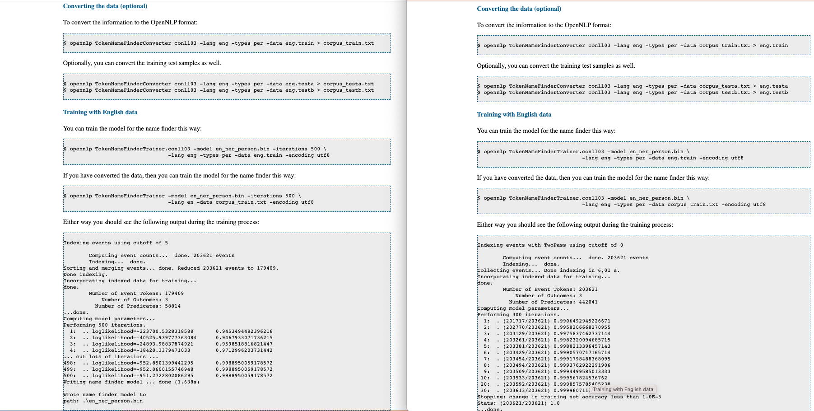814x411 pixels.
Task: Click right page line "Stopping: change in training set accuracy less than 1.0E-5"
Action: [x=569, y=397]
